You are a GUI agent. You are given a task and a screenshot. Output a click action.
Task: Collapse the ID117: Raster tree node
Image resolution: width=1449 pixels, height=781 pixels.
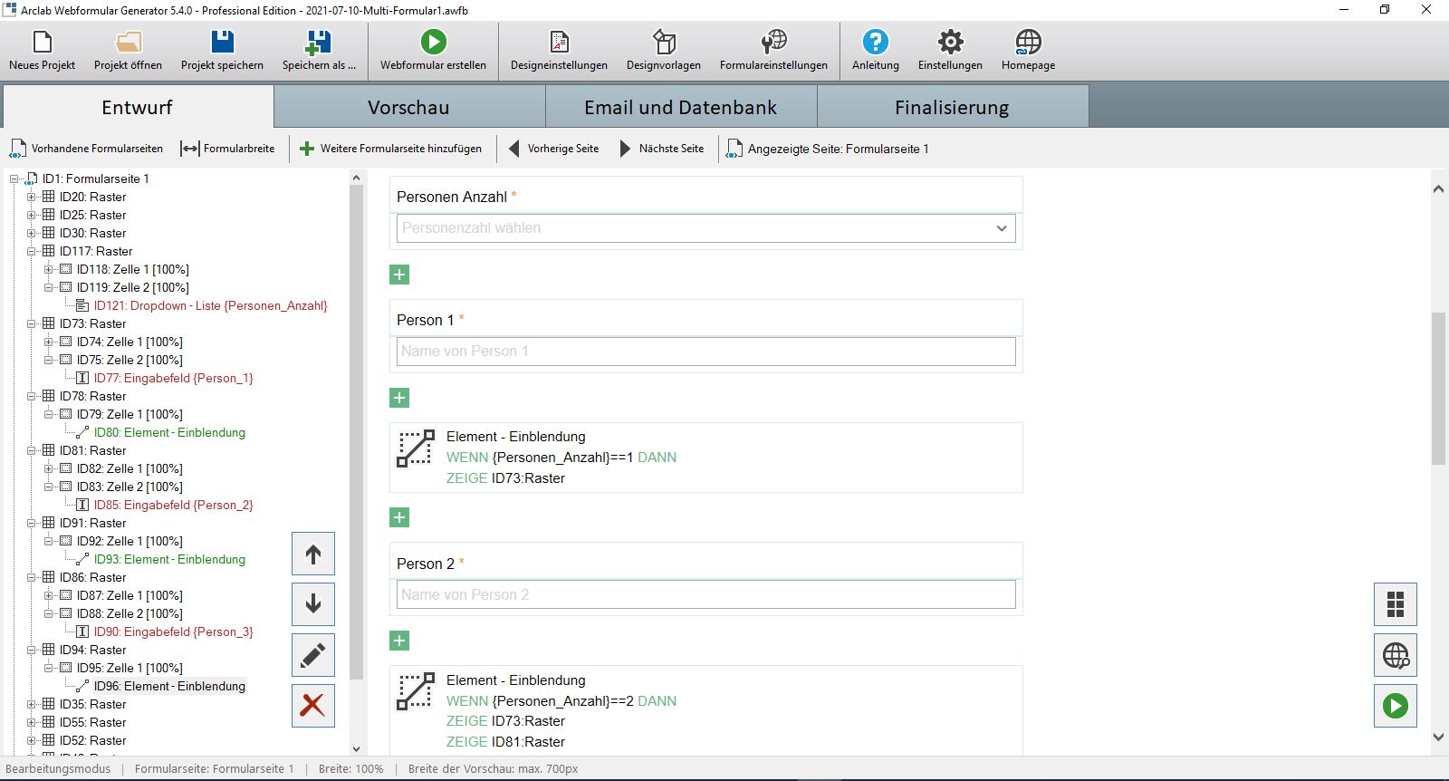click(32, 251)
